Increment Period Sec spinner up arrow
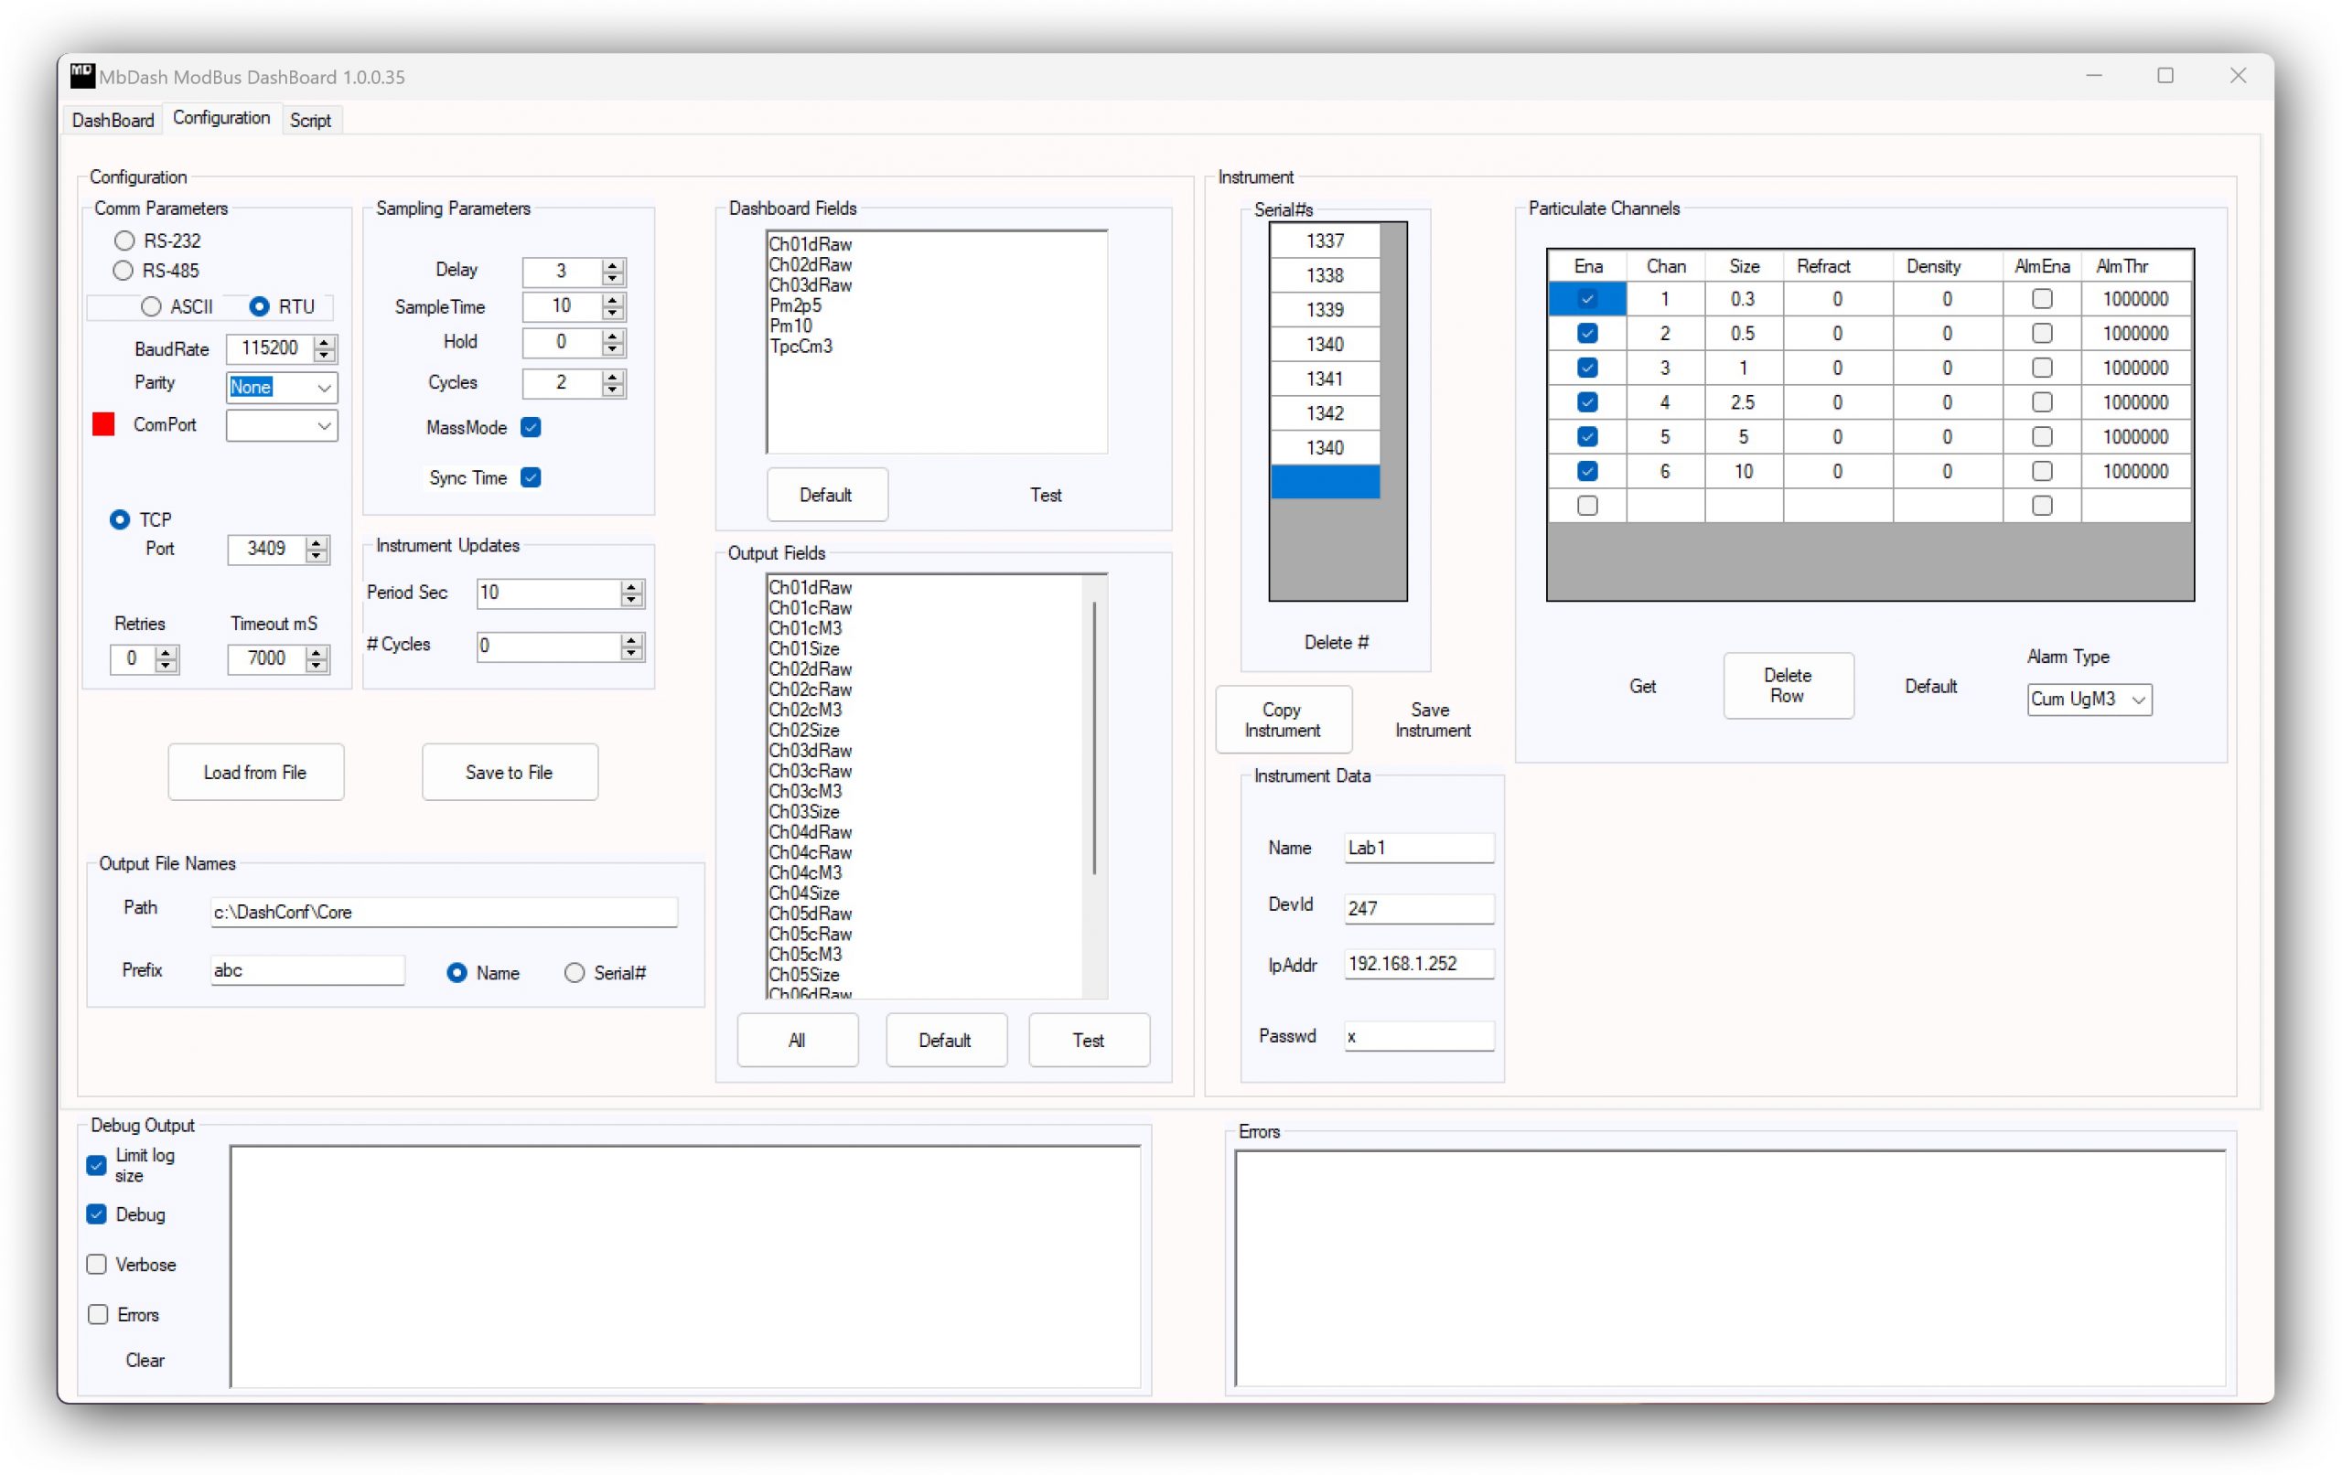 coord(632,586)
